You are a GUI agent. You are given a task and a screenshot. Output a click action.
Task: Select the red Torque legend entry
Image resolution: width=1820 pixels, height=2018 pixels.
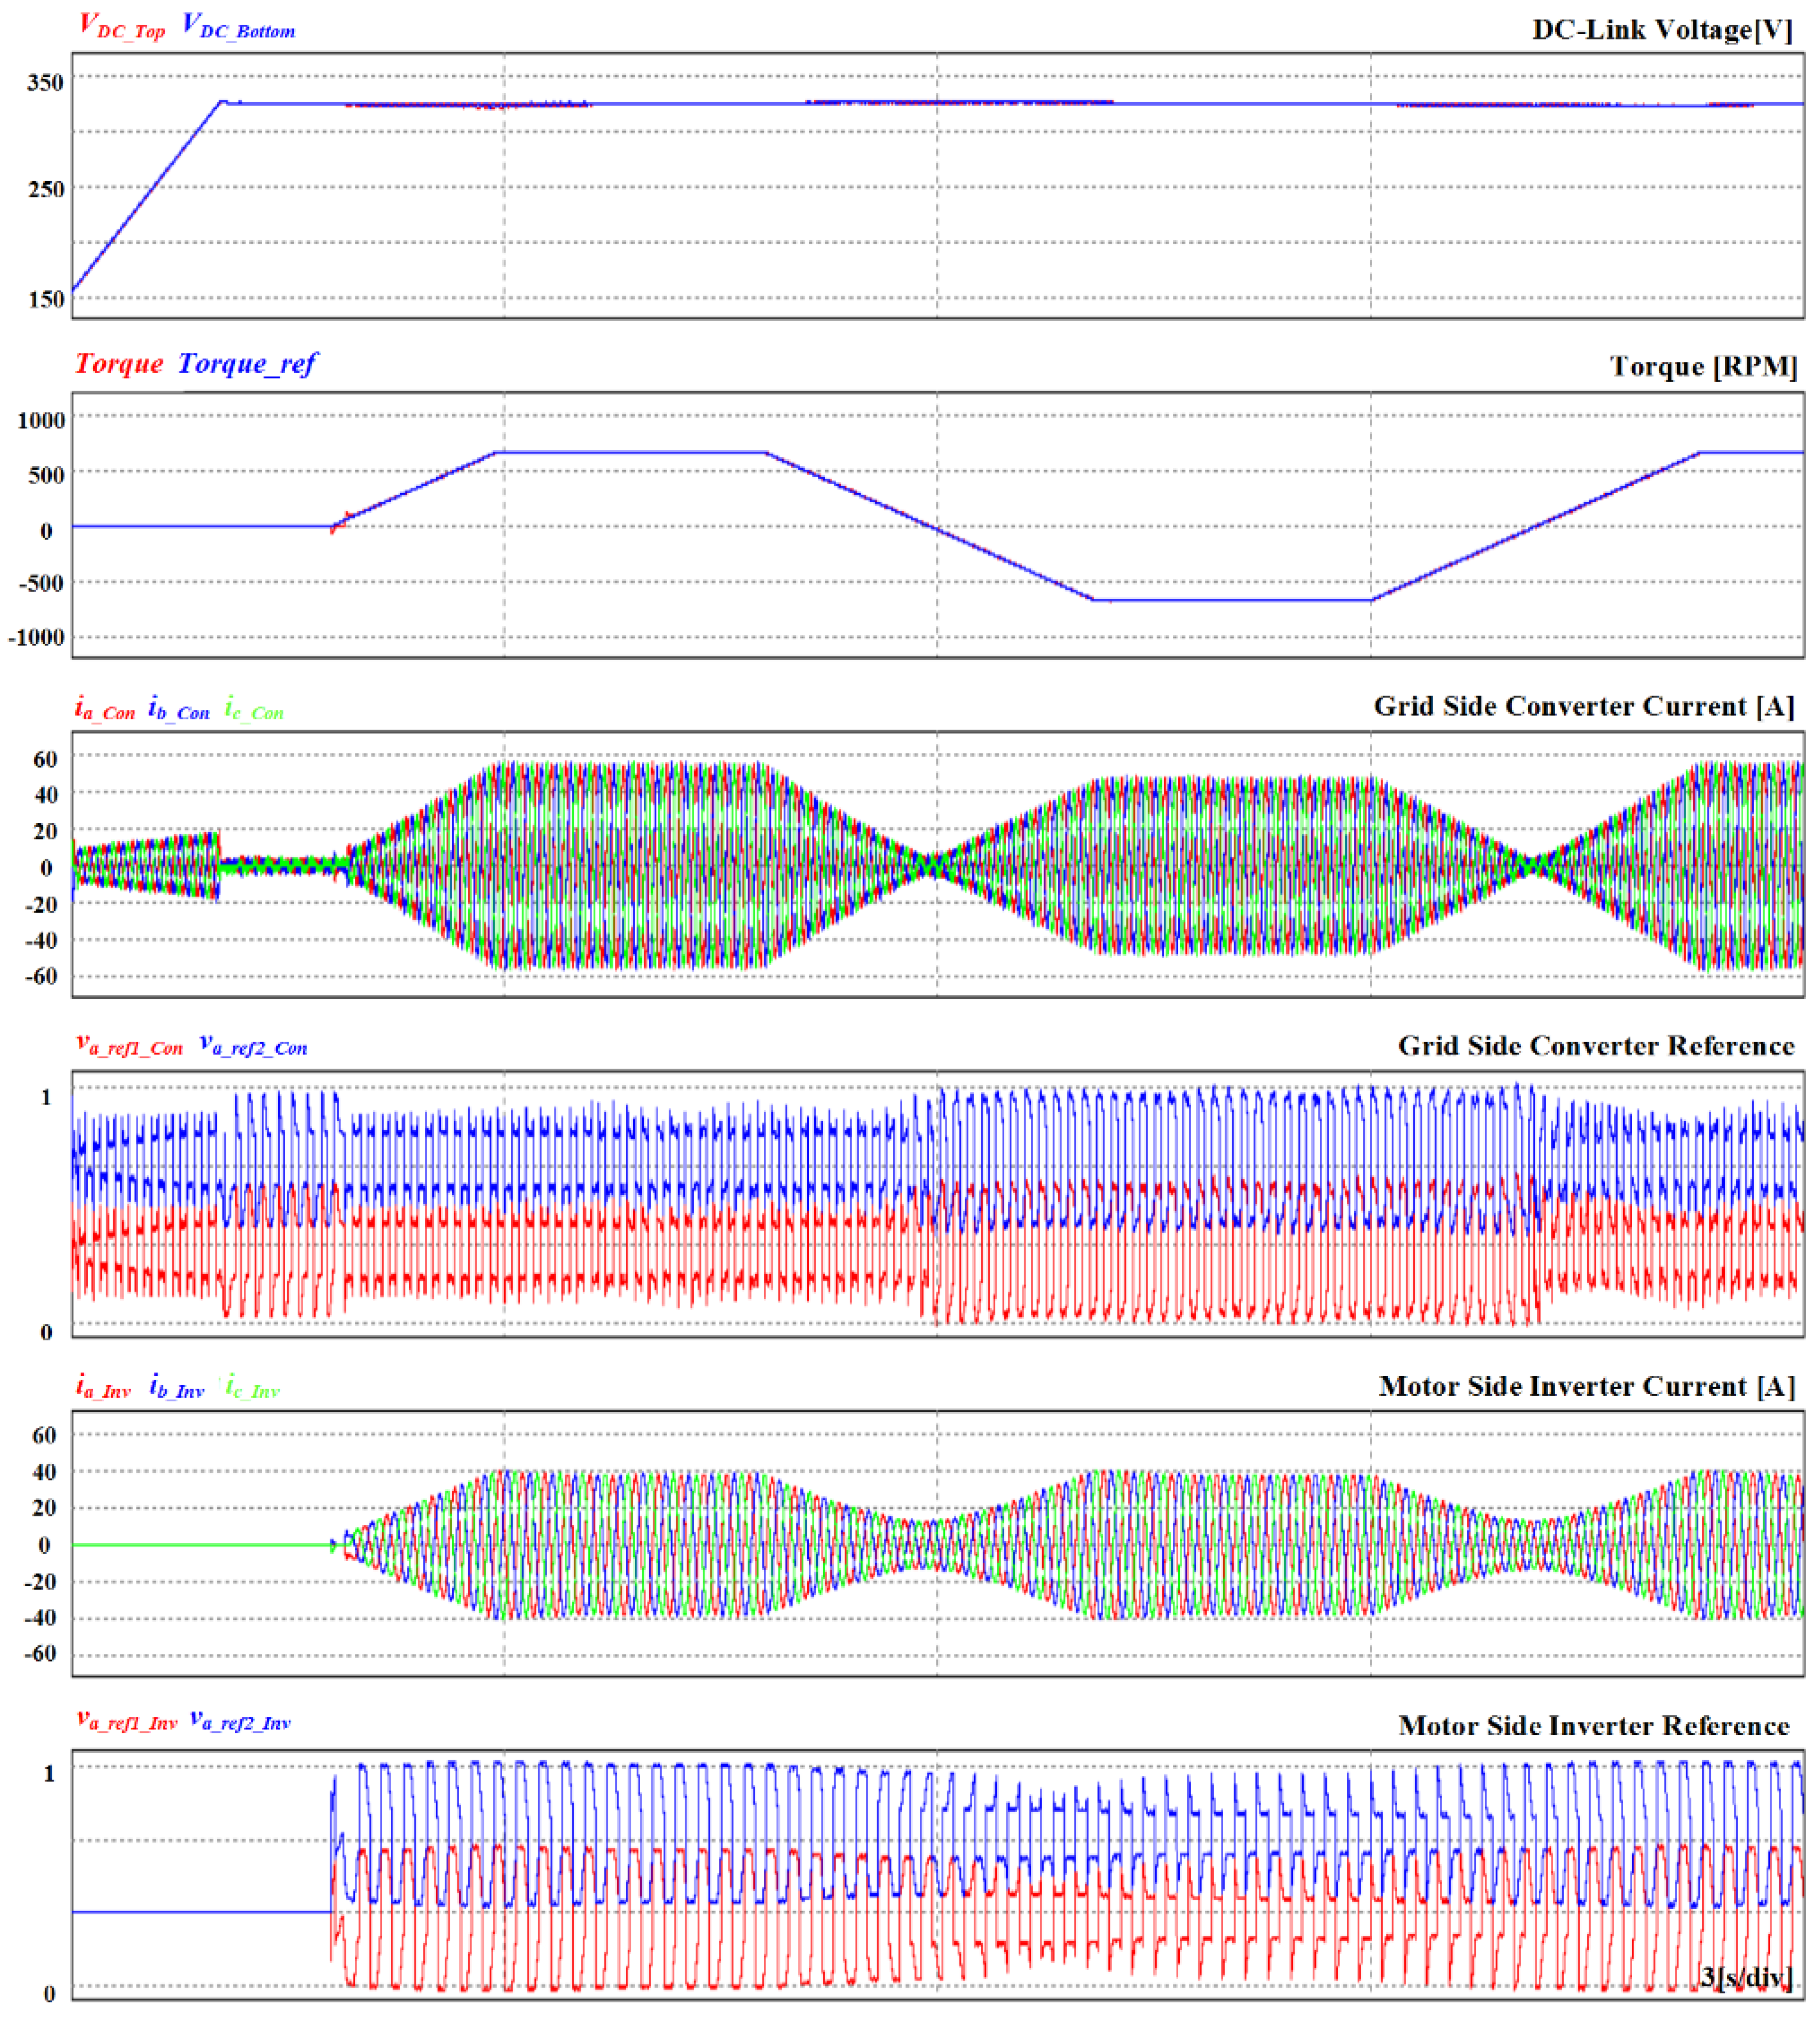[119, 363]
